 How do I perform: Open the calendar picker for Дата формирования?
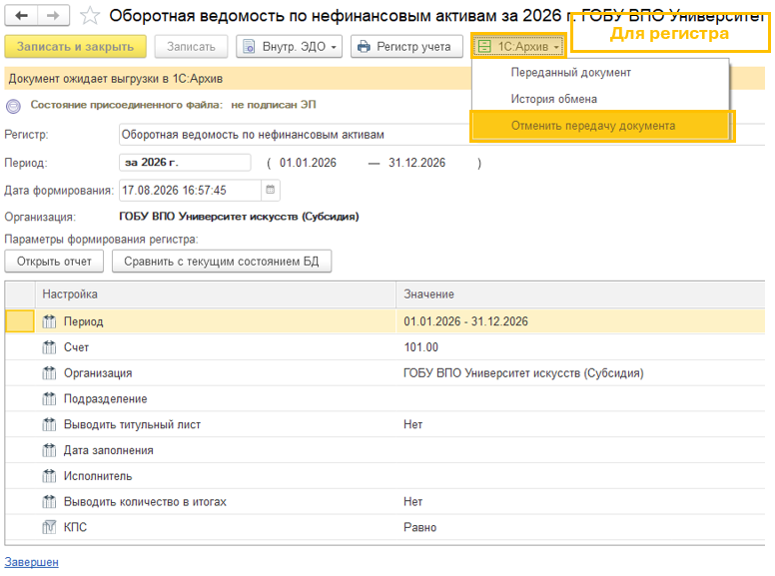(271, 191)
